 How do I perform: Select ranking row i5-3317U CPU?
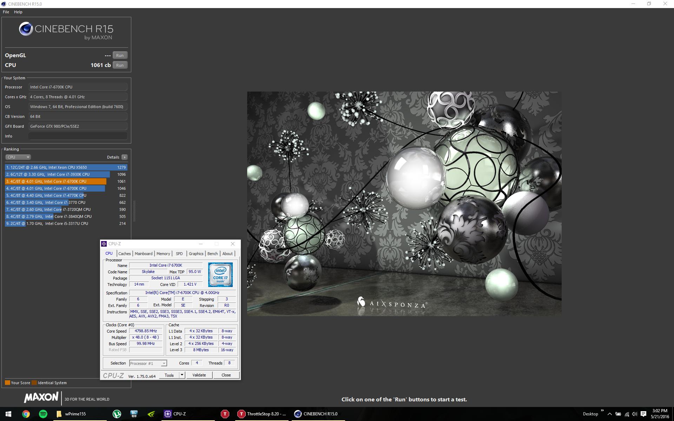coord(66,223)
